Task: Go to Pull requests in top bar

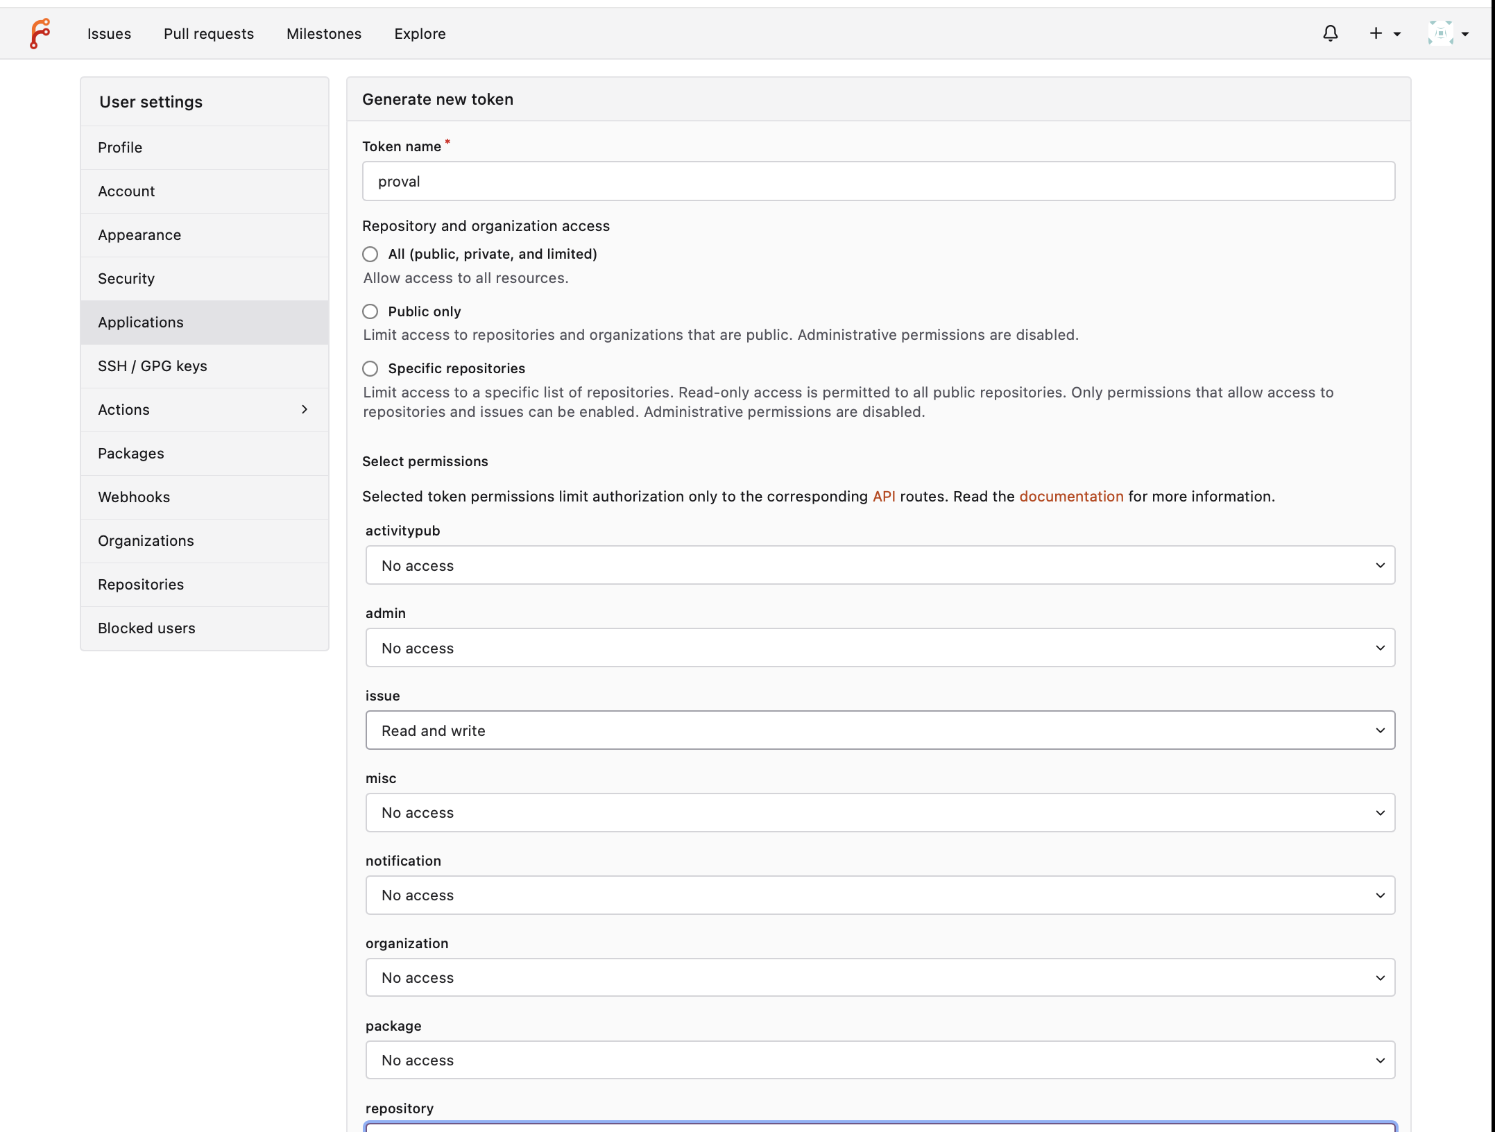Action: [209, 33]
